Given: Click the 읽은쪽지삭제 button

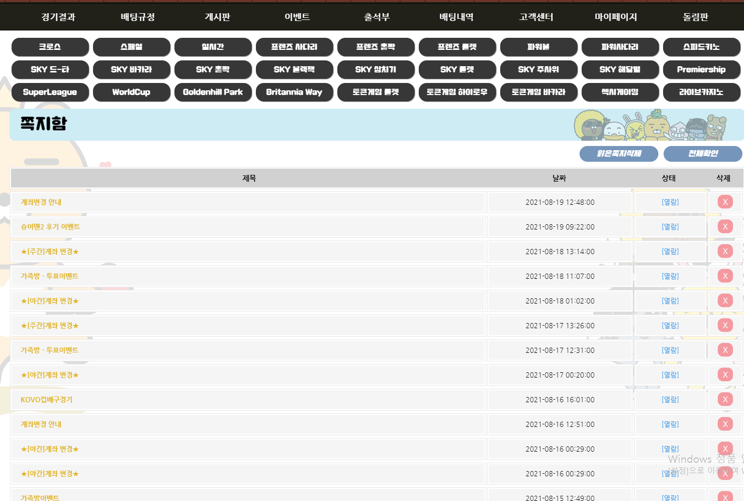Looking at the screenshot, I should (x=618, y=154).
